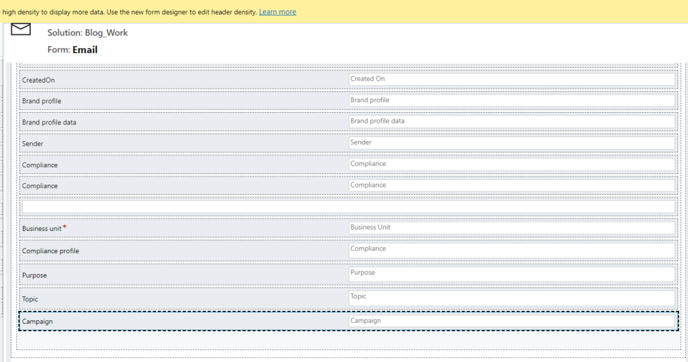This screenshot has height=362, width=688.
Task: Open the Learn more link
Action: [277, 12]
